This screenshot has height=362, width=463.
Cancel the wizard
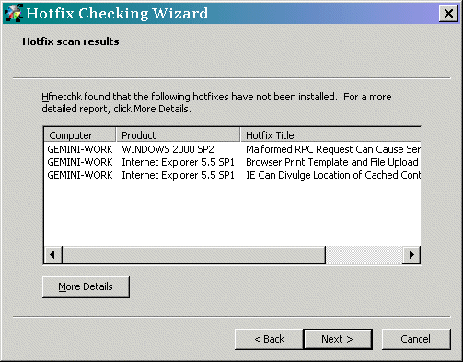(416, 339)
